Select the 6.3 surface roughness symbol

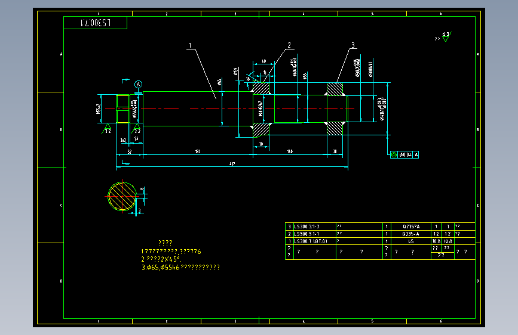coord(446,36)
